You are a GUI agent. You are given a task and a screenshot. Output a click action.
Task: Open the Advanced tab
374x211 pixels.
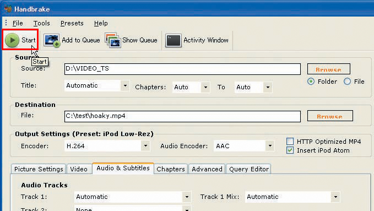coord(207,169)
